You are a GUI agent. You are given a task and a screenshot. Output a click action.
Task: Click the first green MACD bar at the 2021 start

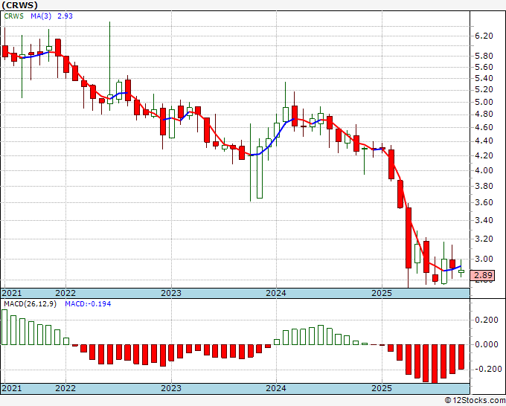[4, 327]
